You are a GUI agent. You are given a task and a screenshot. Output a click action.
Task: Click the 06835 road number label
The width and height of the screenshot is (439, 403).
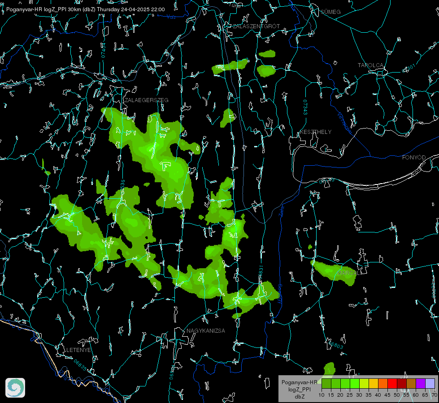[80, 365]
